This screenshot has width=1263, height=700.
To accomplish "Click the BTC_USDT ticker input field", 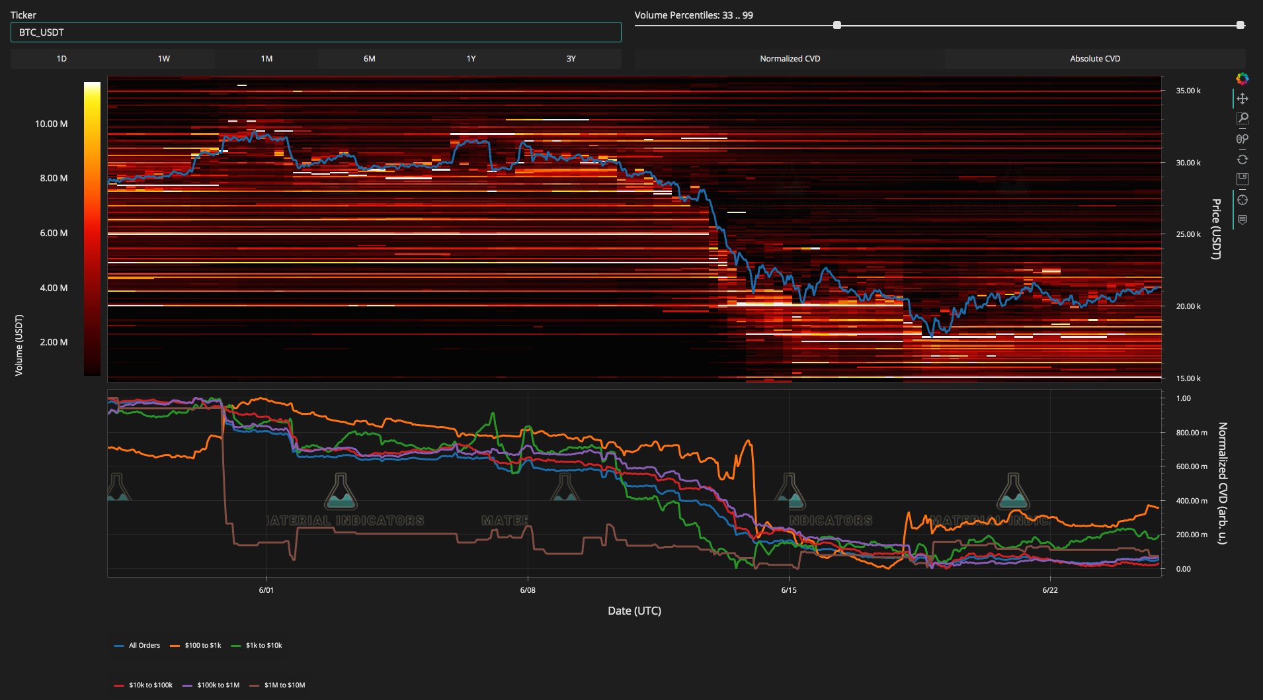I will [315, 32].
